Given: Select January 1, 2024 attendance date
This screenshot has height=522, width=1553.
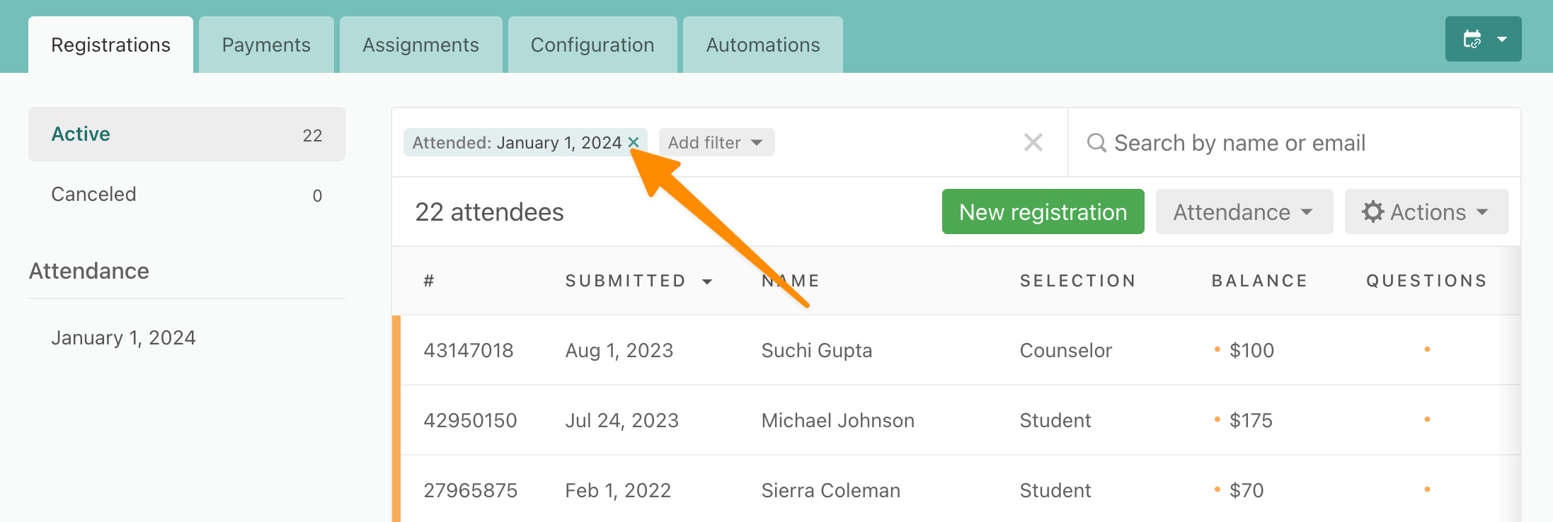Looking at the screenshot, I should point(123,337).
